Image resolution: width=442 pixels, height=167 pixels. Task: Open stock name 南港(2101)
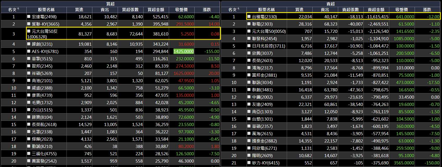pos(42,81)
